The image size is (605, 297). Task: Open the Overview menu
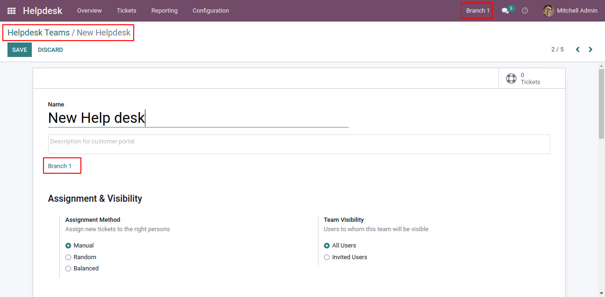pyautogui.click(x=89, y=11)
